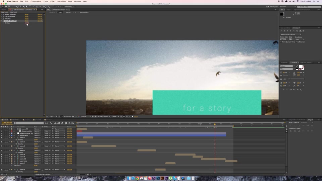Image resolution: width=322 pixels, height=181 pixels.
Task: Reset the BORDER effect
Action: [x=26, y=19]
